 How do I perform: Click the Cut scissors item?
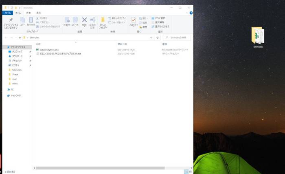tap(42, 18)
